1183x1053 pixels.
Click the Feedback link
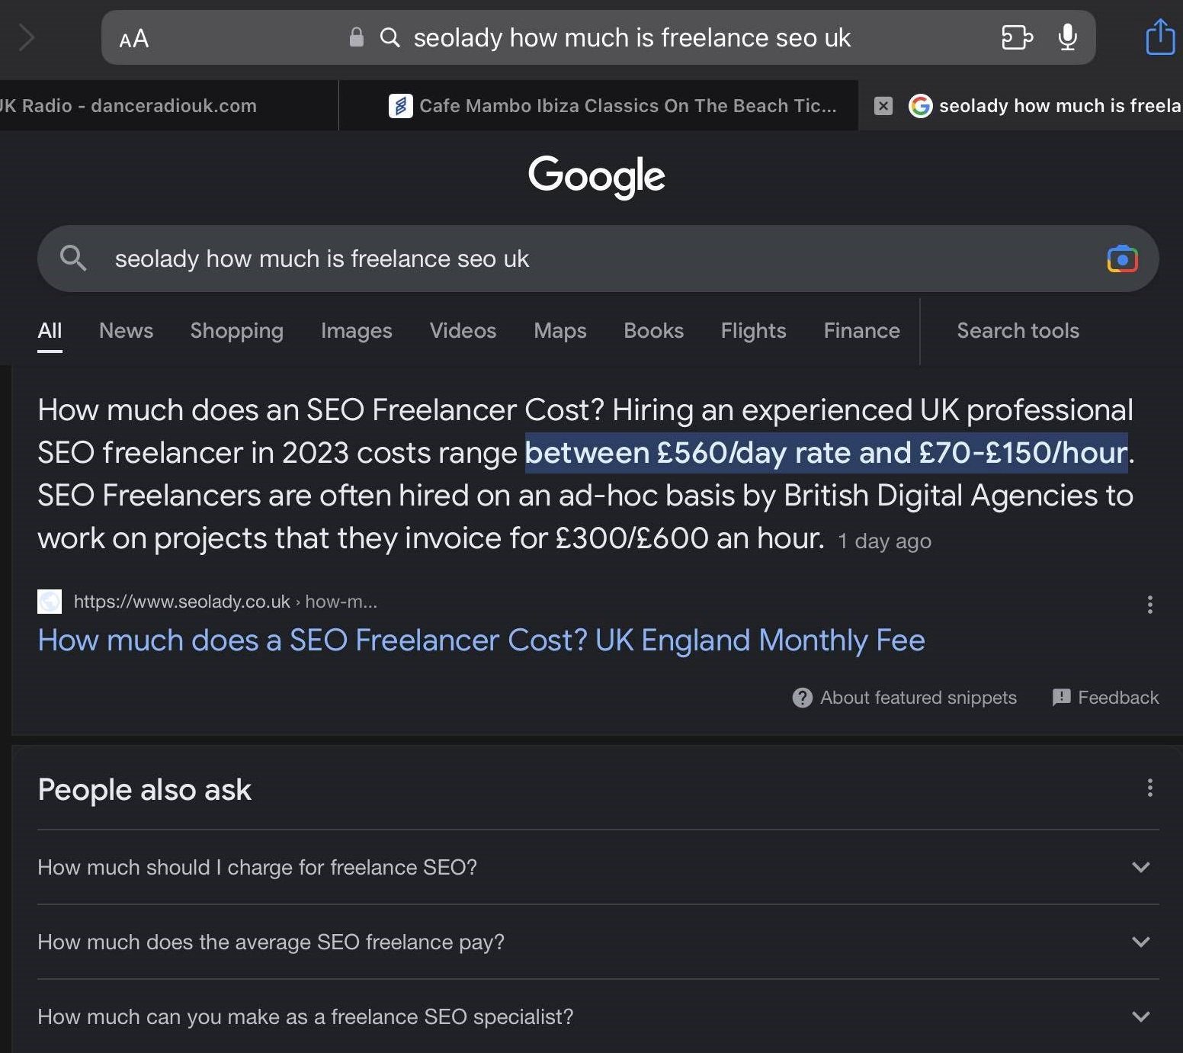tap(1118, 698)
